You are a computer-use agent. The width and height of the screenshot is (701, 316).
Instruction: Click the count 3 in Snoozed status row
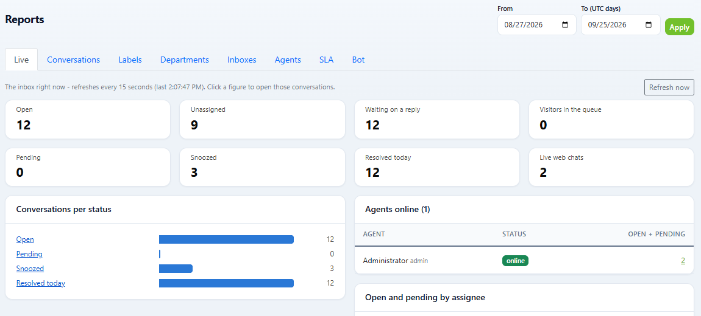tap(332, 269)
